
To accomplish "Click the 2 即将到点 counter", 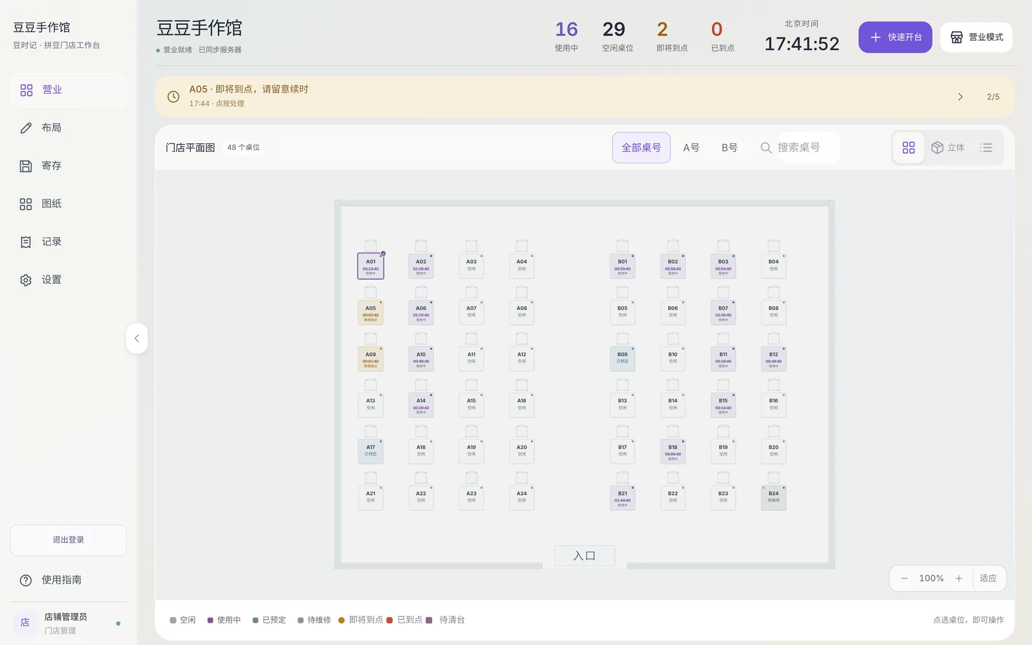I will [x=671, y=37].
